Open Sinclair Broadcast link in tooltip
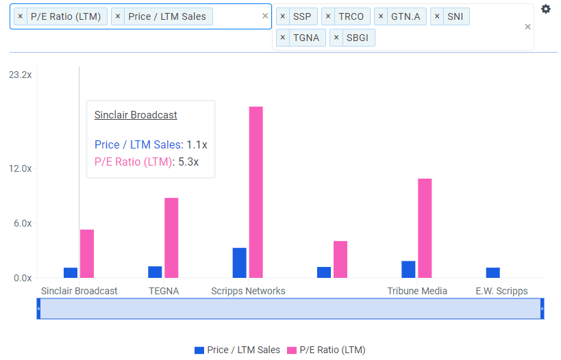 point(136,115)
